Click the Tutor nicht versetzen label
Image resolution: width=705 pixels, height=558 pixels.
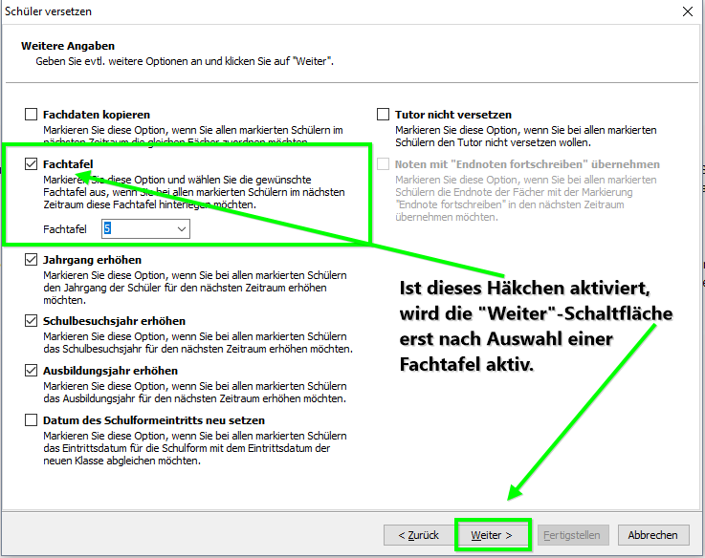click(453, 115)
